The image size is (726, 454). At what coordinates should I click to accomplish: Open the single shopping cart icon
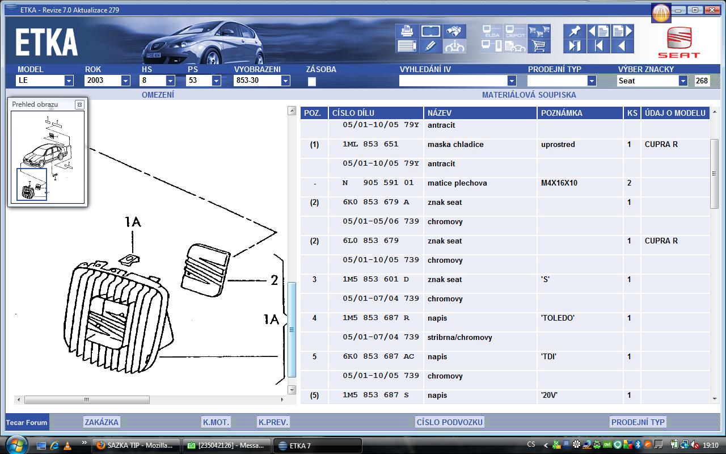539,46
